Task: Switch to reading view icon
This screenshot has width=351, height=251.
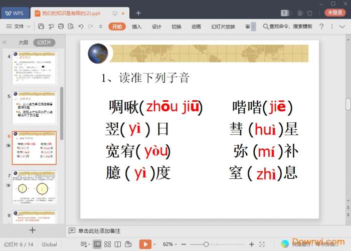Action: tap(118, 244)
